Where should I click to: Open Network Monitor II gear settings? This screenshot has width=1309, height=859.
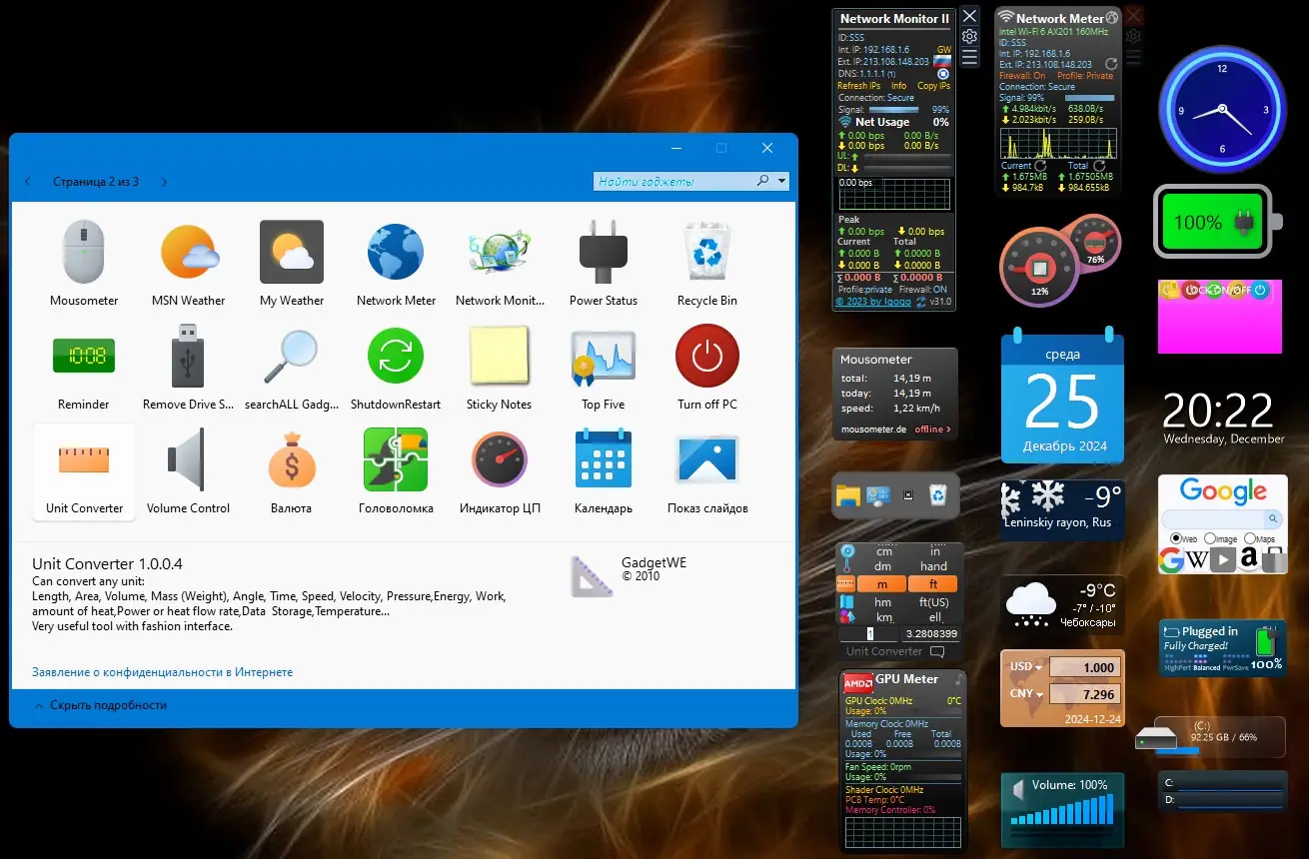pyautogui.click(x=969, y=37)
